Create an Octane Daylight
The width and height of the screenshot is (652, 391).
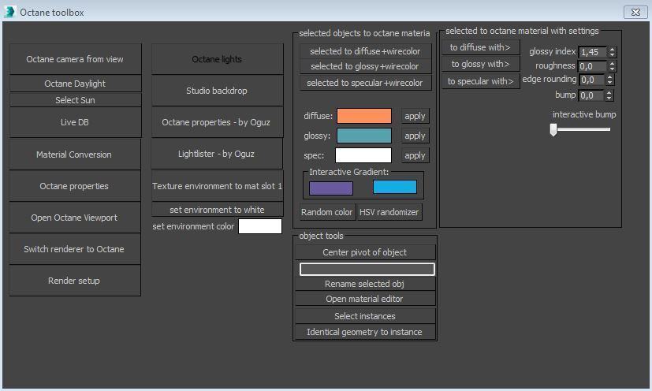(x=75, y=84)
